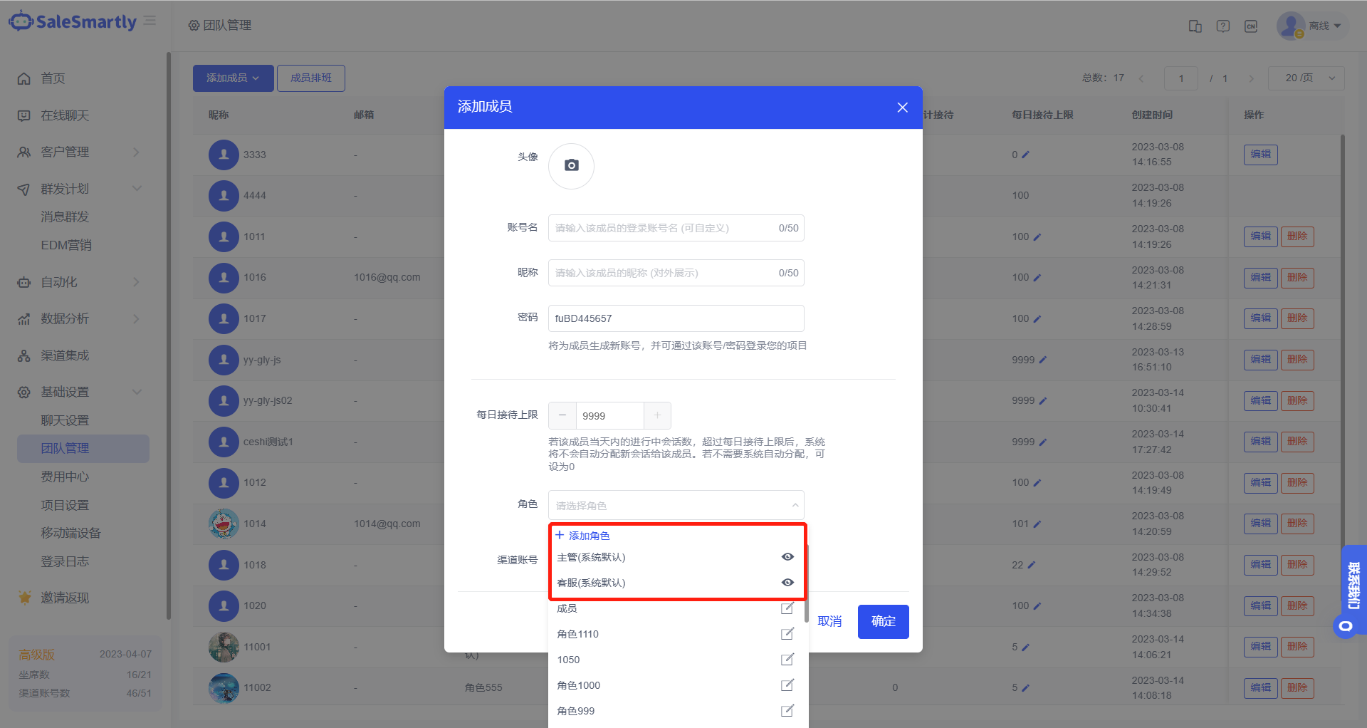Open the device/download icon in header
Screen dimensions: 1367x728
point(1195,26)
